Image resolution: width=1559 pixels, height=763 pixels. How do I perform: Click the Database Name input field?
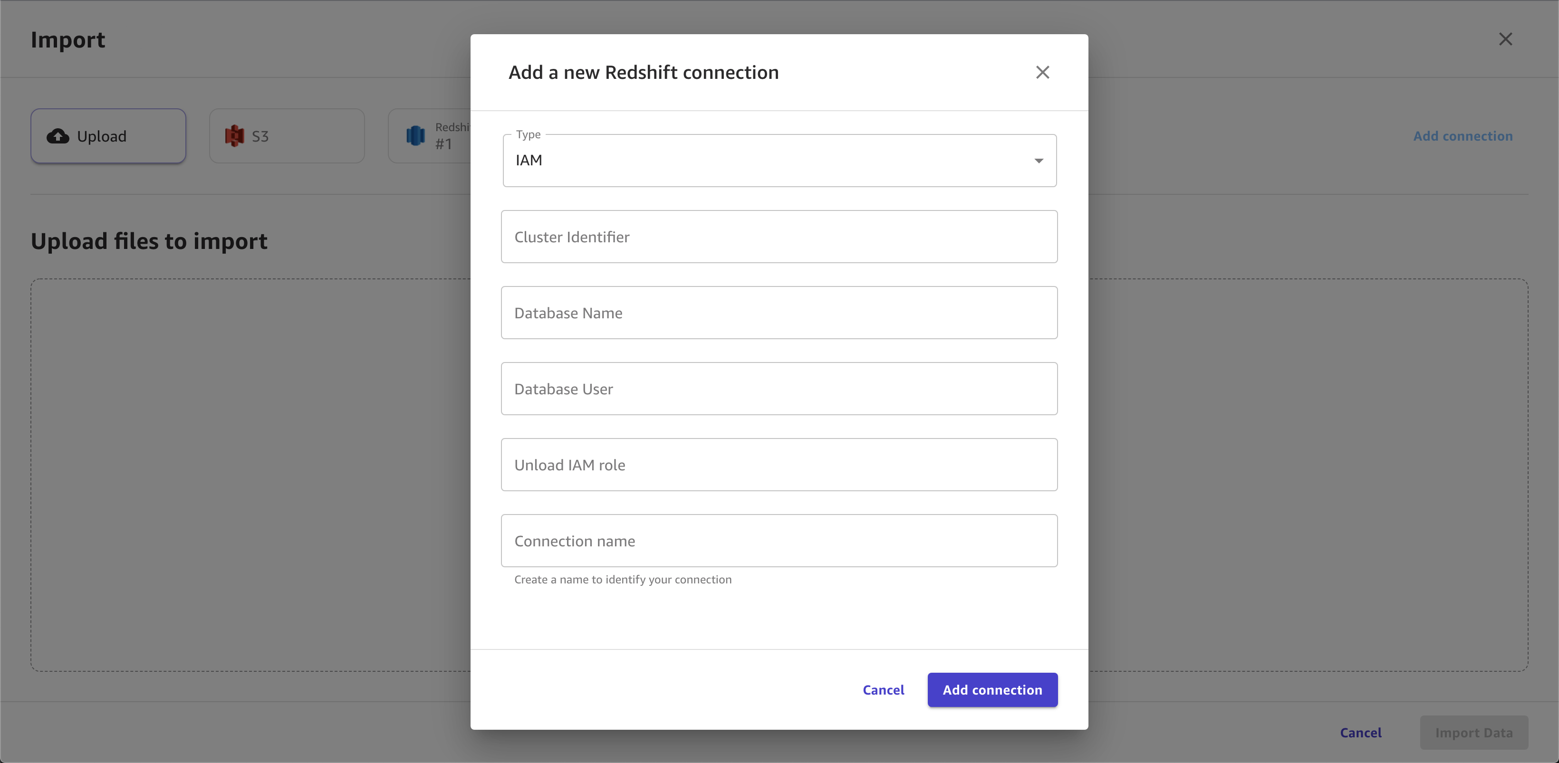(x=779, y=313)
